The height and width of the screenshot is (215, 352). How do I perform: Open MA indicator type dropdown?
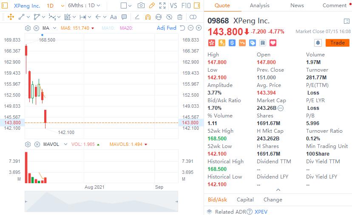tap(54, 28)
